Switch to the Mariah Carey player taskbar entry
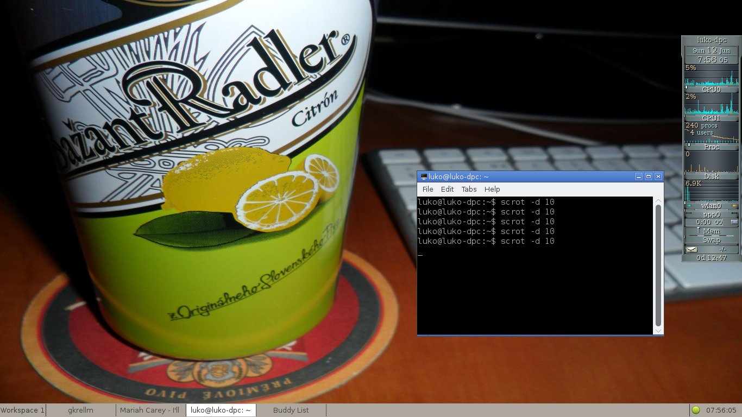The width and height of the screenshot is (742, 417). [151, 410]
